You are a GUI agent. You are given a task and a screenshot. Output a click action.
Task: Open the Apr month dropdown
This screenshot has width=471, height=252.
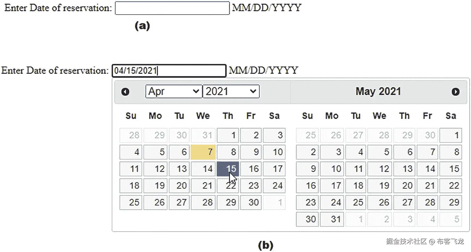click(173, 91)
